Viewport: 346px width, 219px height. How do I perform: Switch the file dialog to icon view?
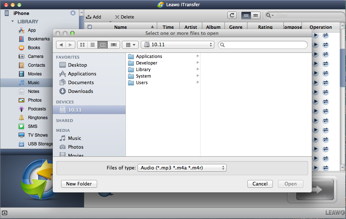tap(82, 45)
